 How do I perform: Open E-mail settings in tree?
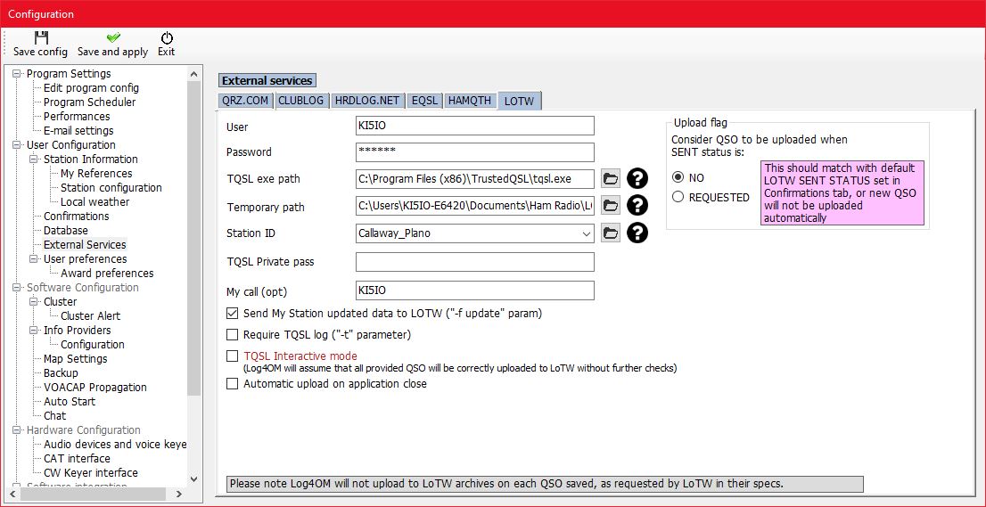[x=78, y=131]
